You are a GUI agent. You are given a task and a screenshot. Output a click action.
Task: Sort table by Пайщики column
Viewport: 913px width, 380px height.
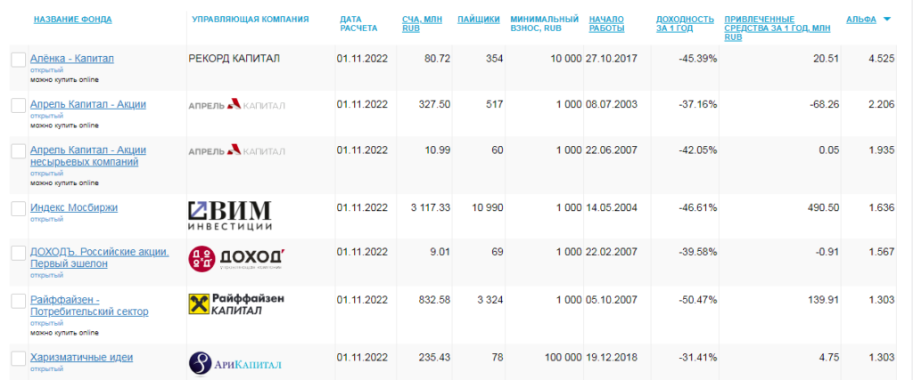pos(479,20)
